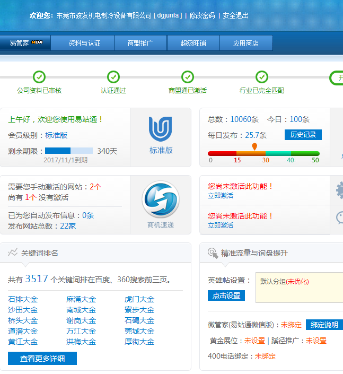Viewport: 343px width, 374px height.
Task: Click the 关键词排名 chart icon
Action: tap(13, 253)
